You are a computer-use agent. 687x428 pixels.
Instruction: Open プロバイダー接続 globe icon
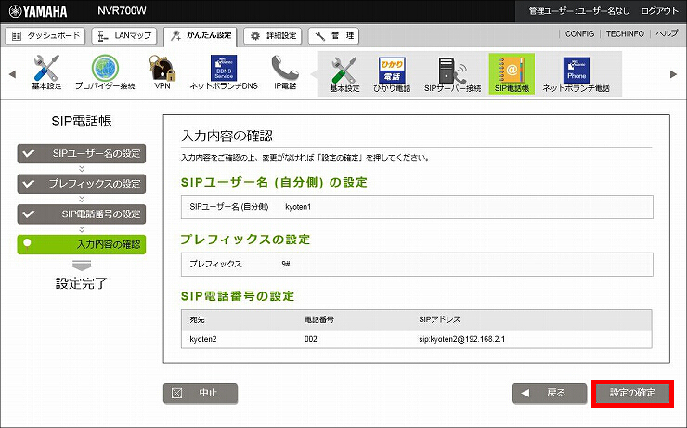105,72
